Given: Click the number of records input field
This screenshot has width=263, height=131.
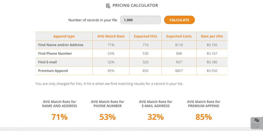Looking at the screenshot, I should (x=140, y=20).
